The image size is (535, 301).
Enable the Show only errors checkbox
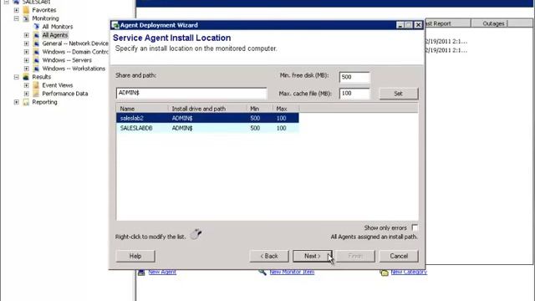coord(415,227)
